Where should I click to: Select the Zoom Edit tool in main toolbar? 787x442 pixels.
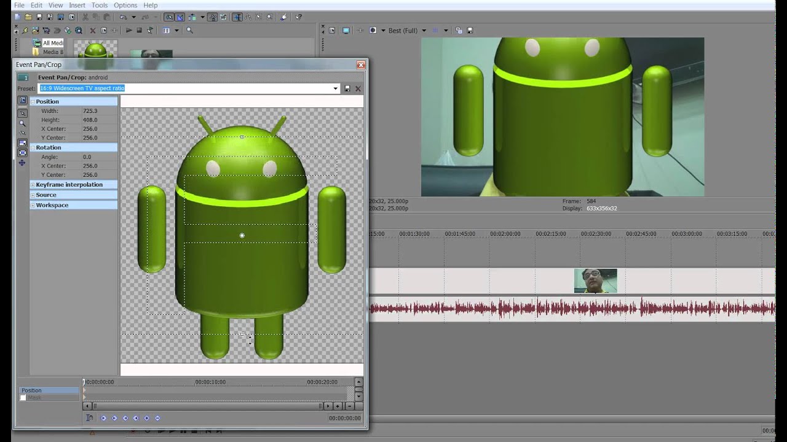tap(269, 17)
